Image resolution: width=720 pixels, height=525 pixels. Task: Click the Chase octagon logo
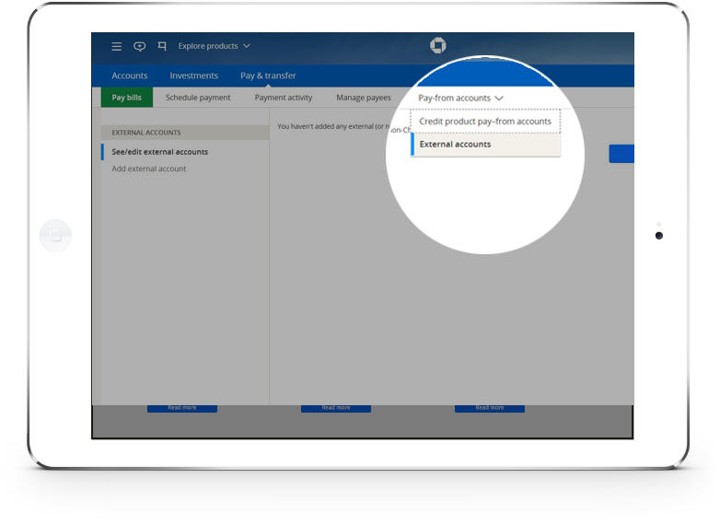click(x=437, y=46)
